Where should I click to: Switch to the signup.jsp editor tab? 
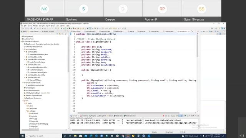click(141, 31)
